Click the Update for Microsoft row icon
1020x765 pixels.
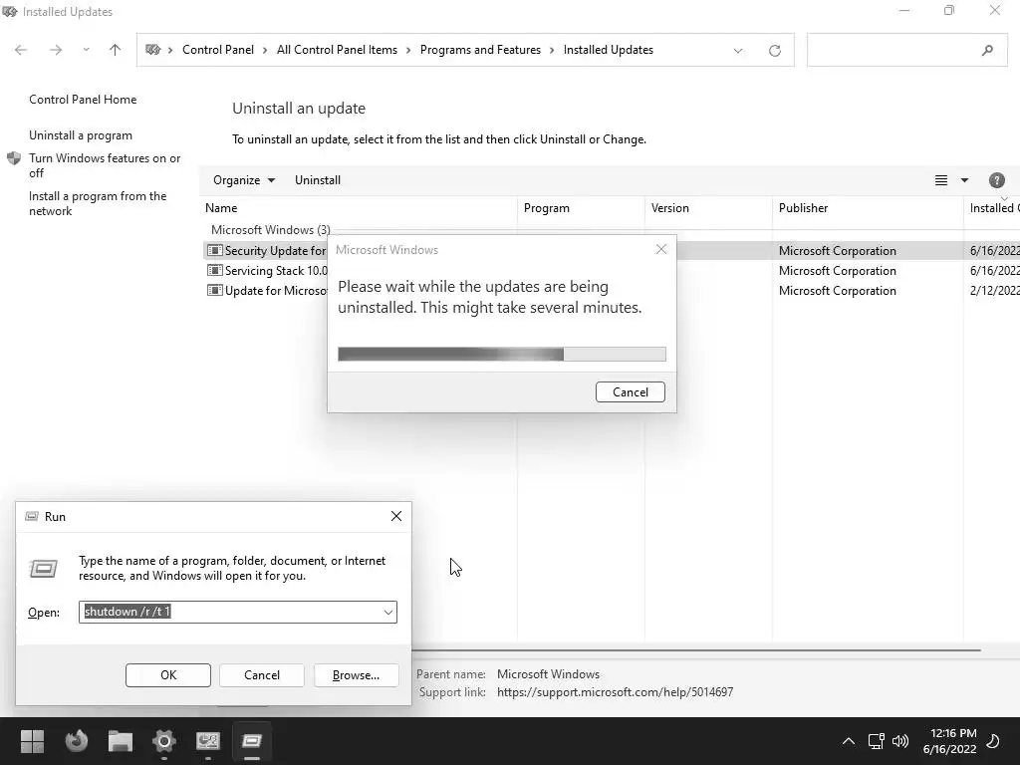215,291
